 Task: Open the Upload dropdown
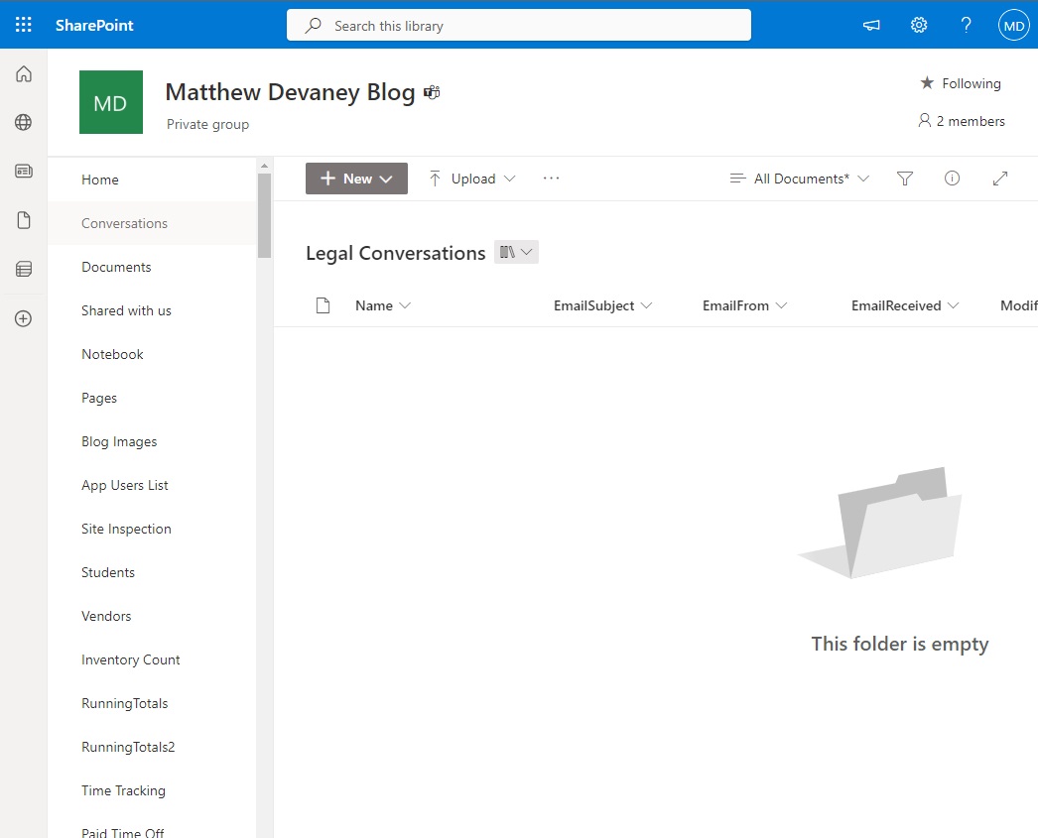472,179
